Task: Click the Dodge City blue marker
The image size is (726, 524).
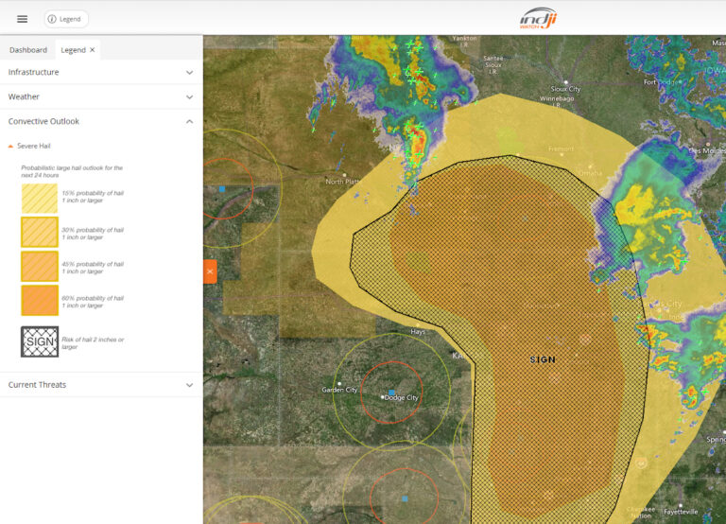Action: tap(392, 391)
